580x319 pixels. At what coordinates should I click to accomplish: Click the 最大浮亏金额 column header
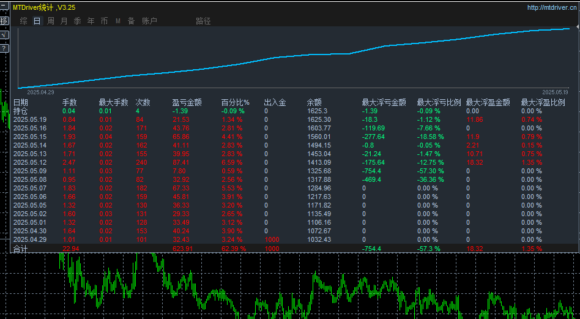click(384, 102)
